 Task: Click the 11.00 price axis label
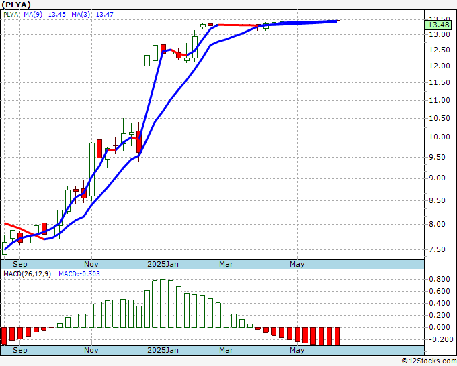(440, 101)
